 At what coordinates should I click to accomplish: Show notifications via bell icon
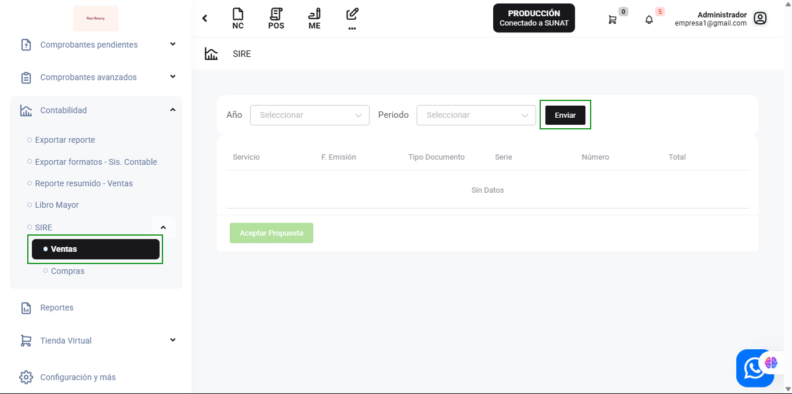click(x=649, y=20)
